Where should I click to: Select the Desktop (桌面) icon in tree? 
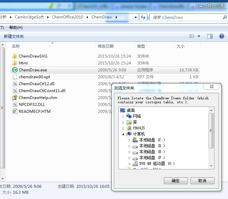pos(123,111)
